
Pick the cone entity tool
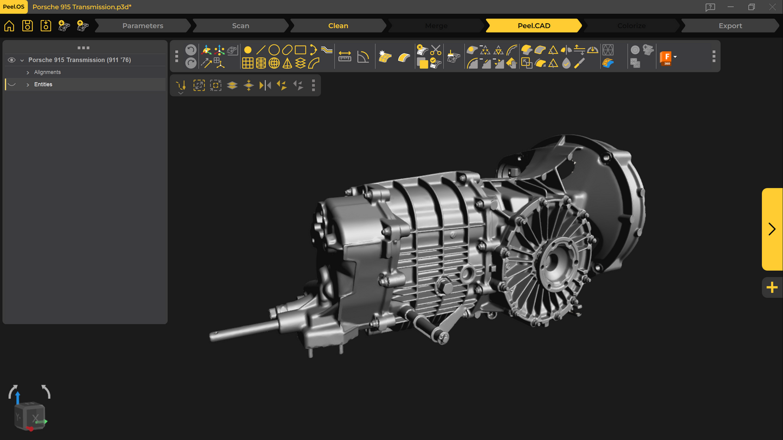[287, 63]
